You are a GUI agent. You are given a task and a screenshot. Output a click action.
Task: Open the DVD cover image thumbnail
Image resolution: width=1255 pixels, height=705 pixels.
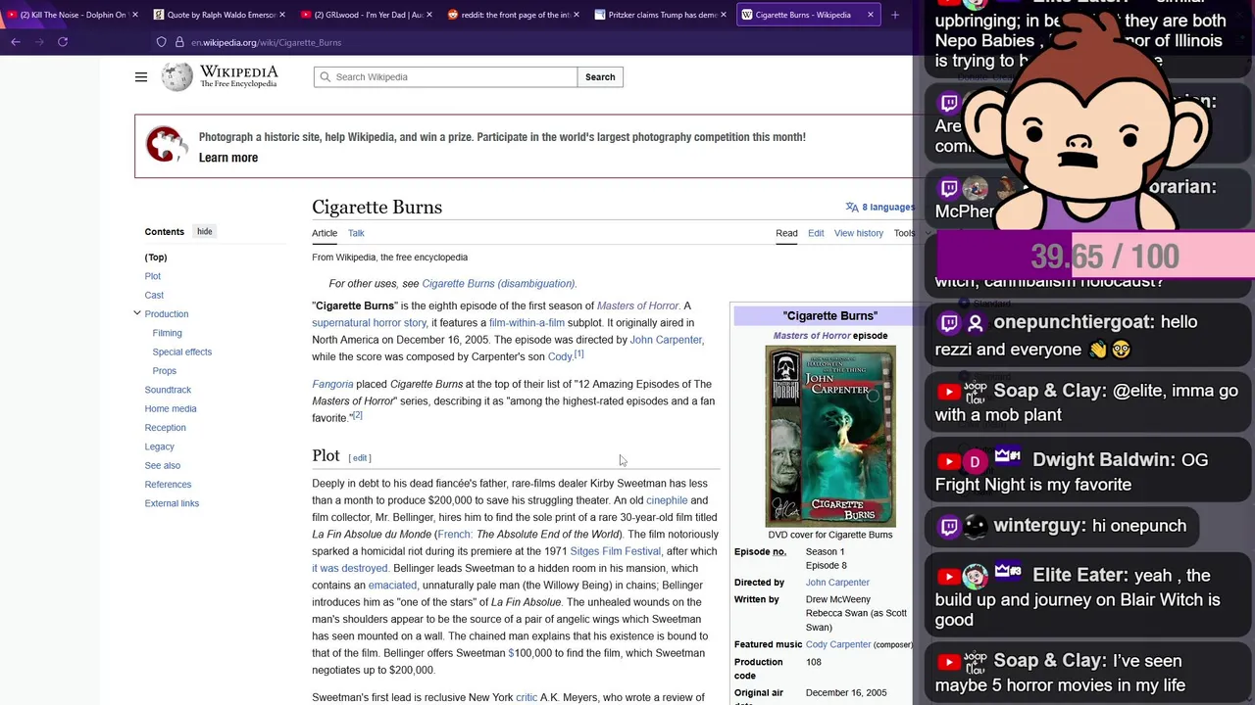[x=830, y=436]
